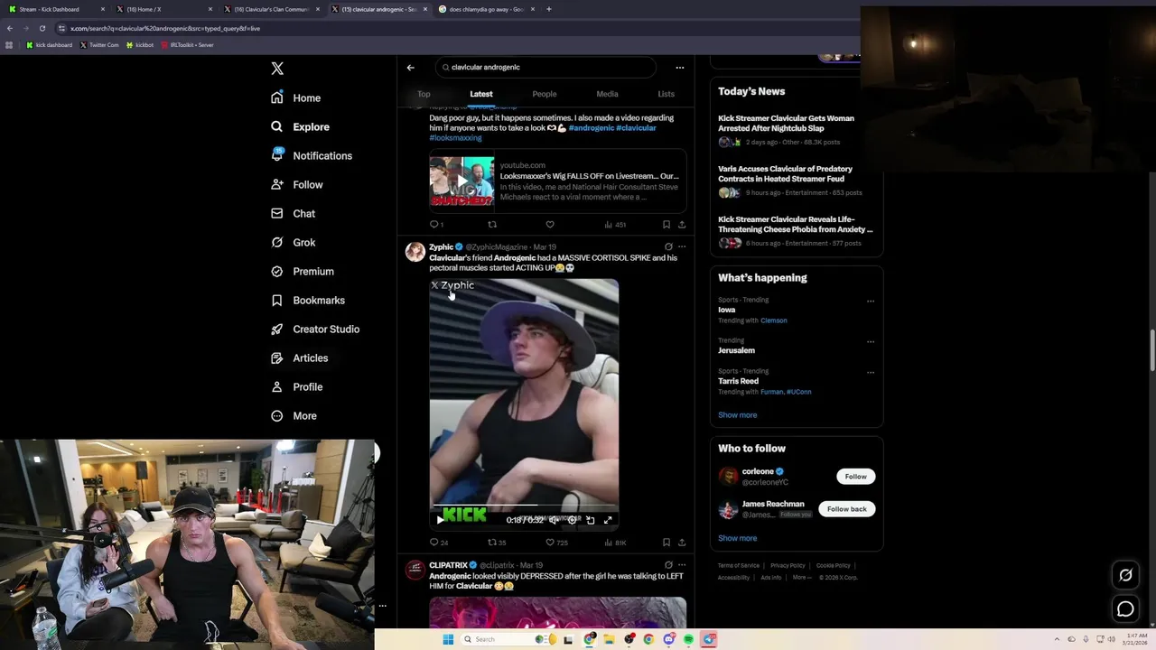
Task: Open video settings gear on Zyphic video
Action: (572, 520)
